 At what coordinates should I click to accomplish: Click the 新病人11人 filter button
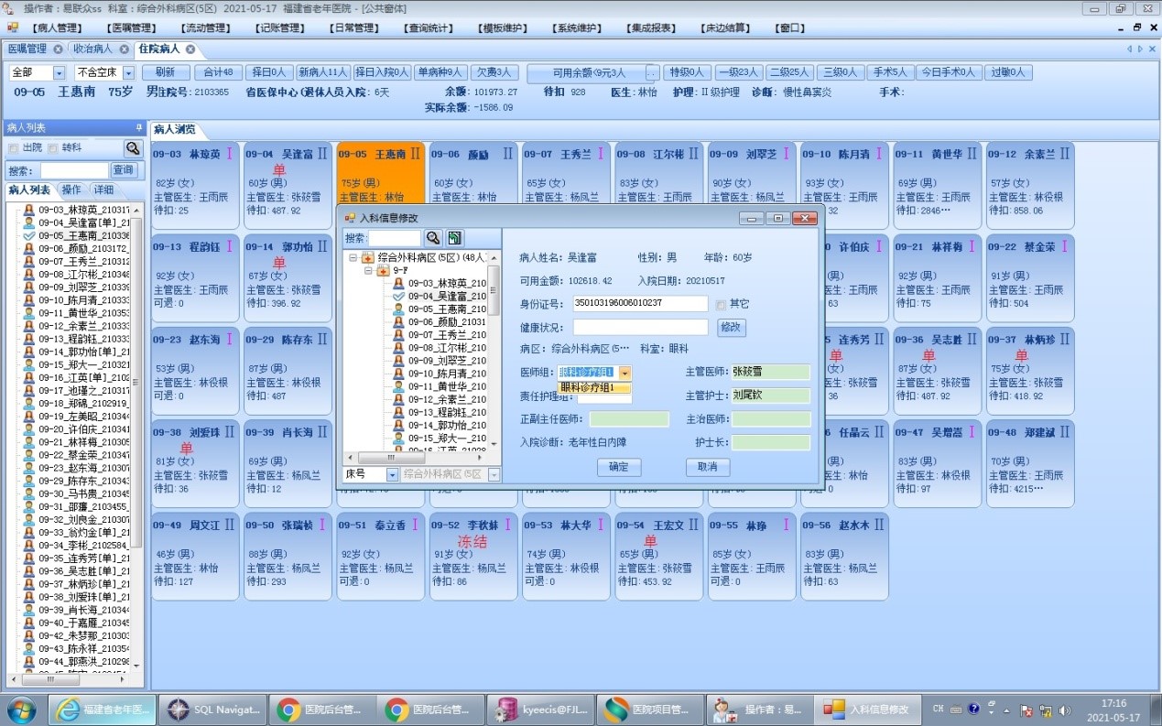pos(323,72)
